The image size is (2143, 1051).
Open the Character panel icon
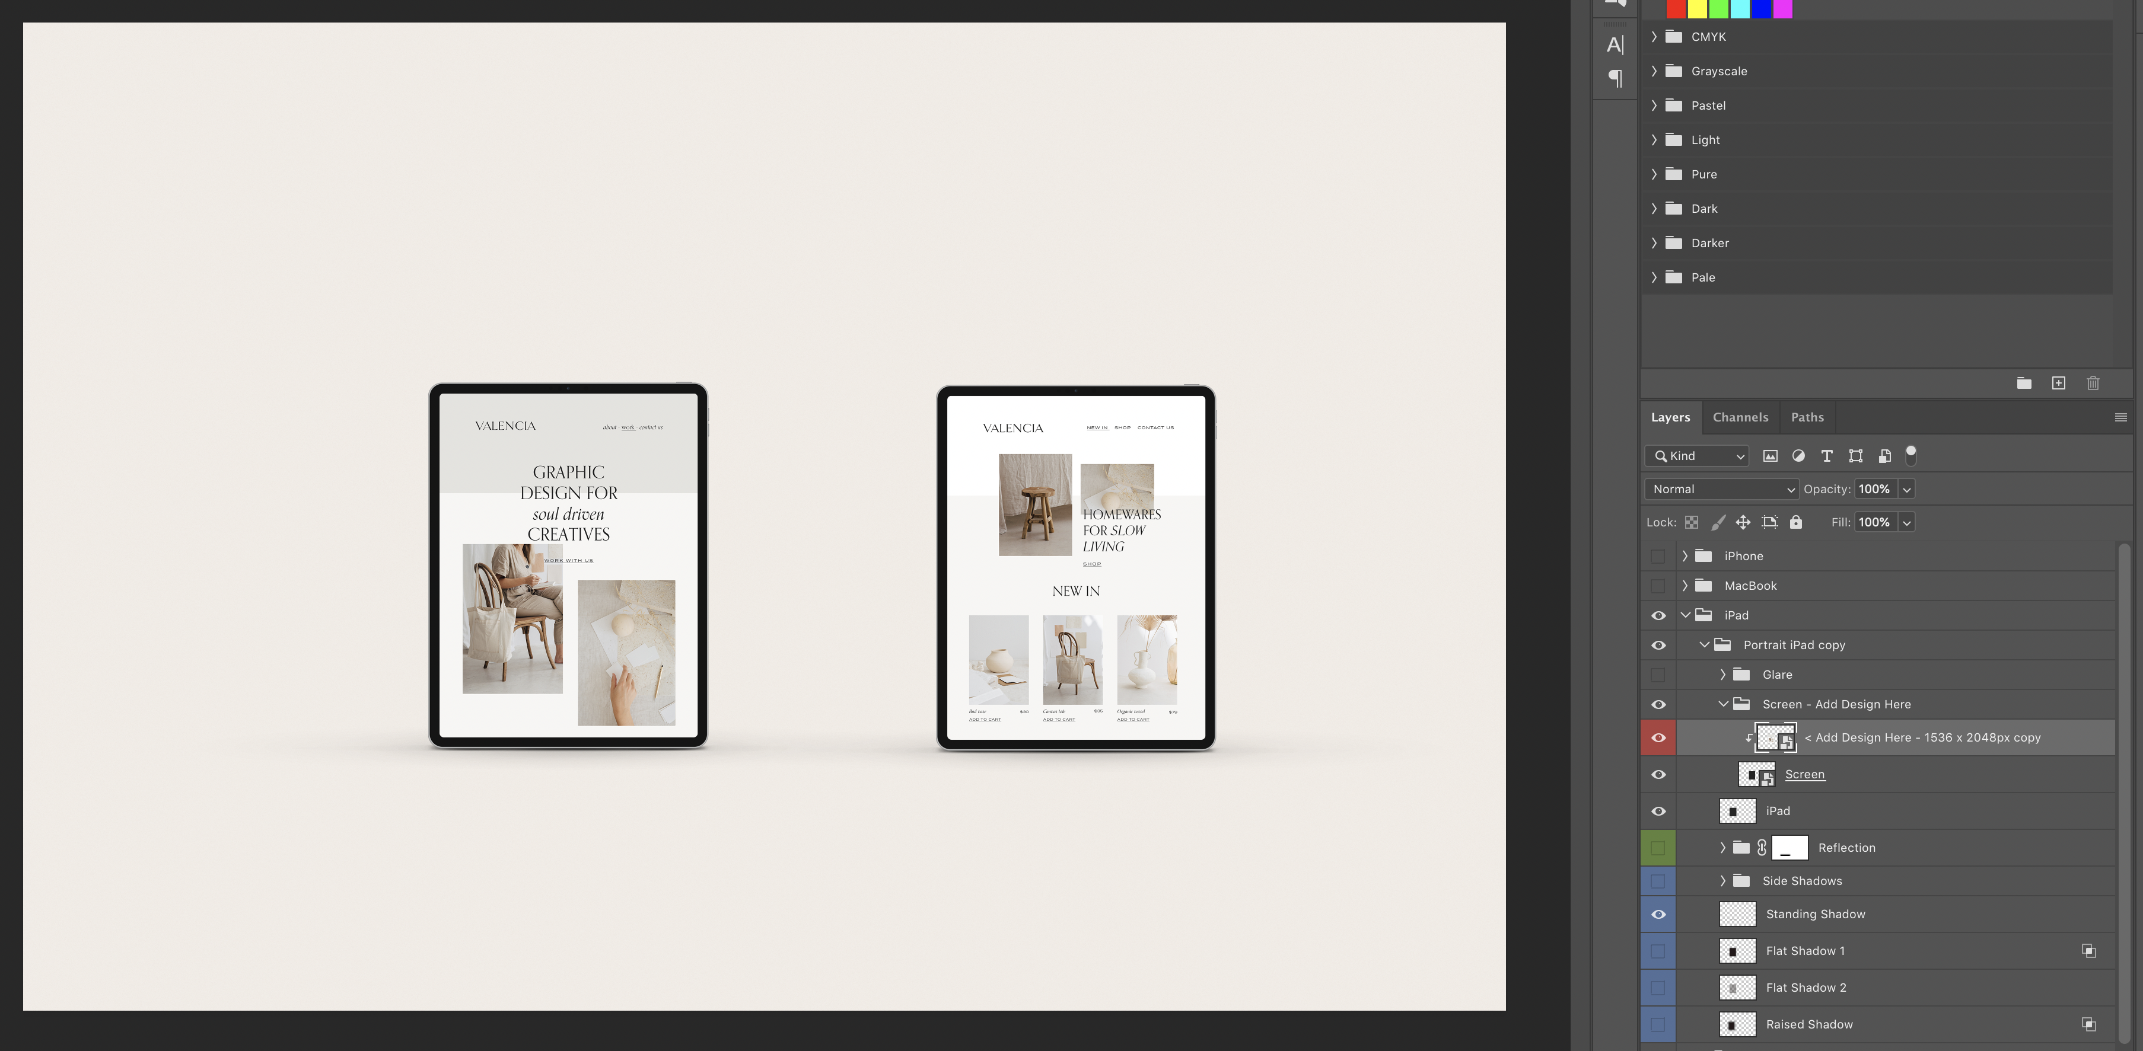click(x=1615, y=45)
